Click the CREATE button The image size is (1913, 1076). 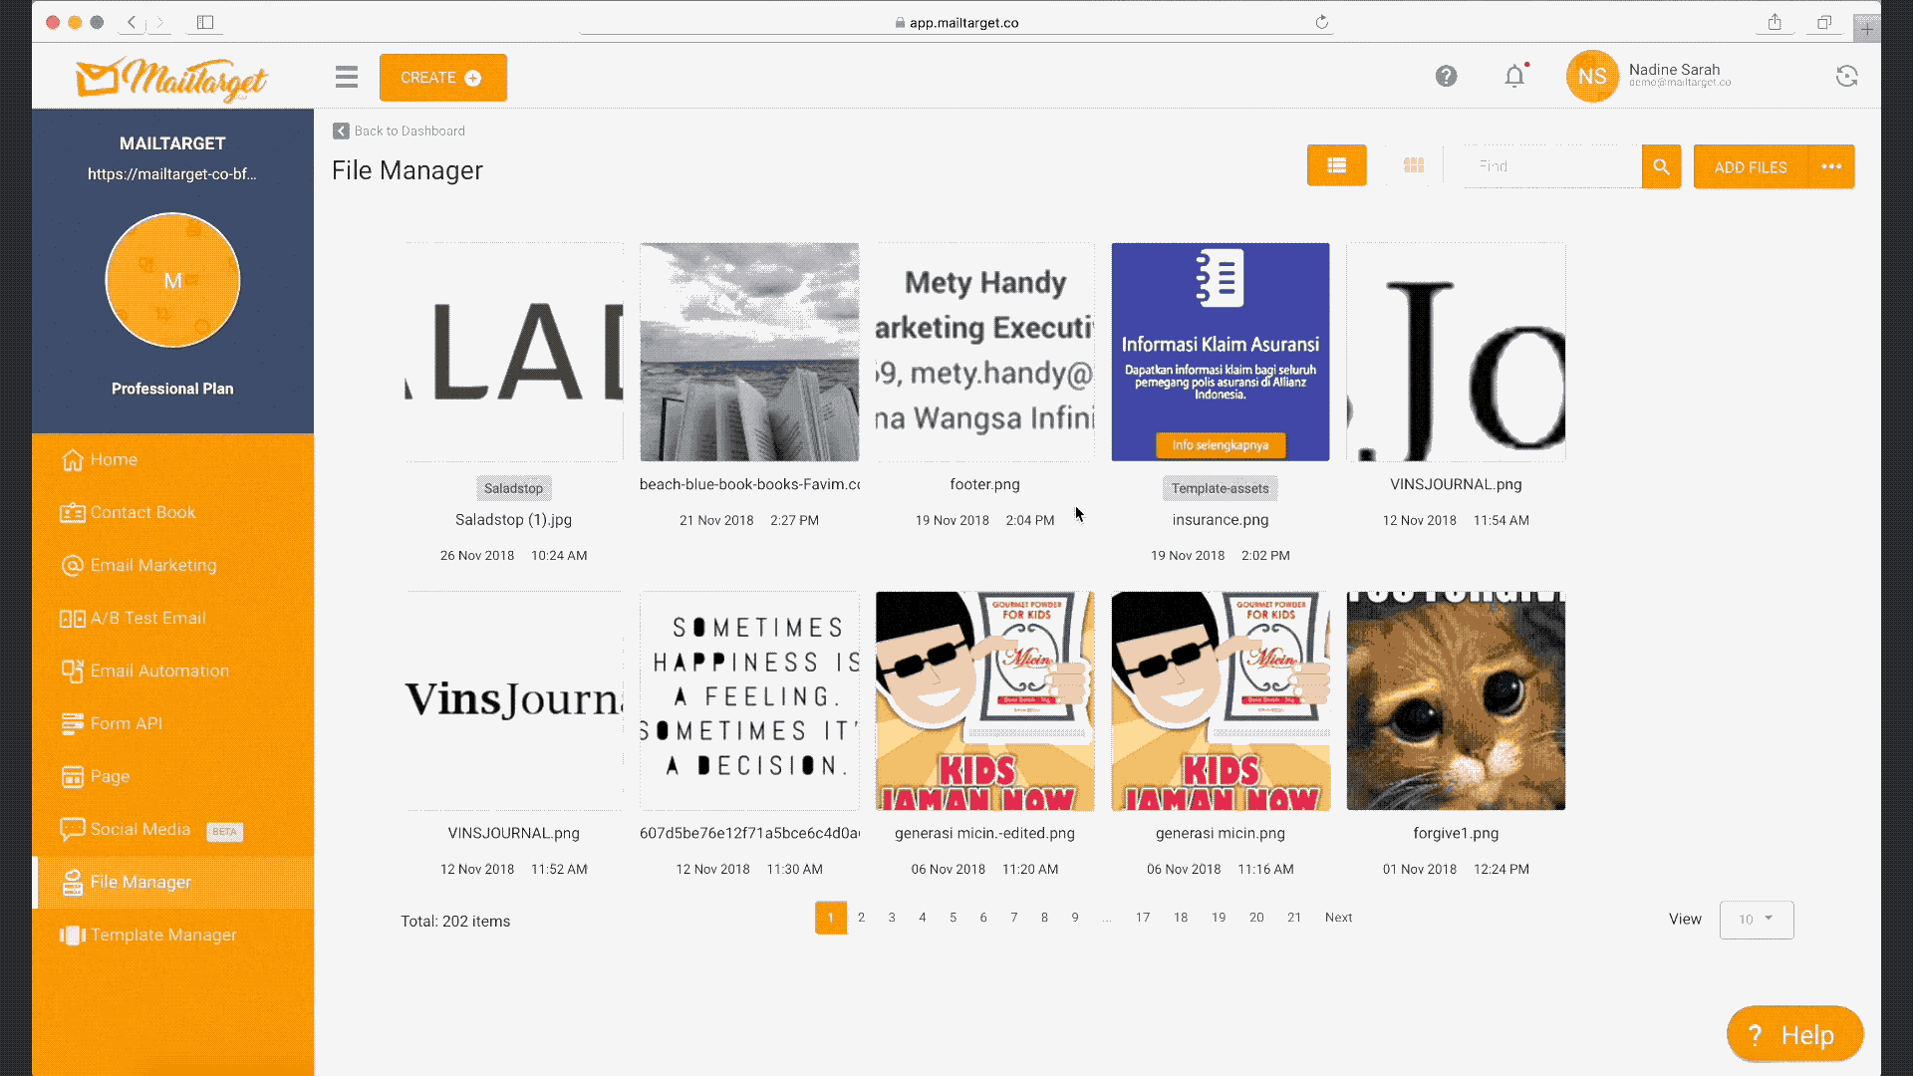pyautogui.click(x=442, y=78)
